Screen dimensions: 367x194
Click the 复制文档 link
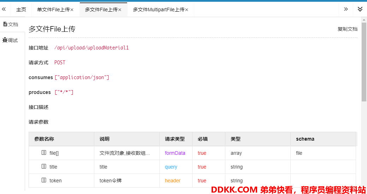click(x=347, y=29)
